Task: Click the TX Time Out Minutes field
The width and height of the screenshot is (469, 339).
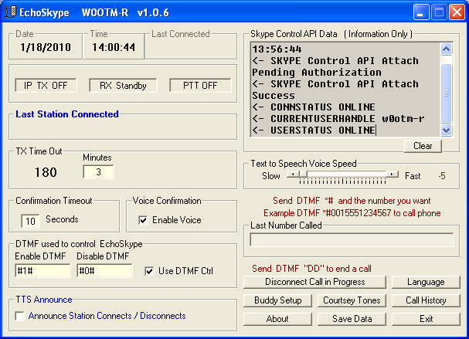Action: 98,172
